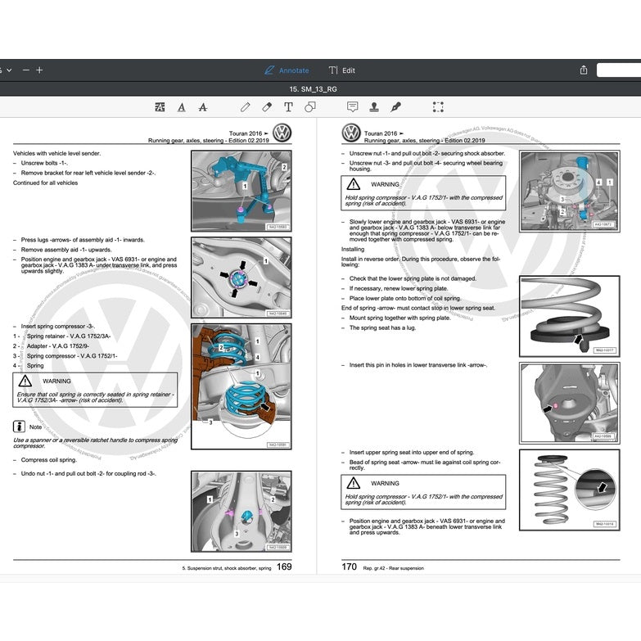Zoom in with the plus button
Screen dimensions: 641x641
[39, 70]
